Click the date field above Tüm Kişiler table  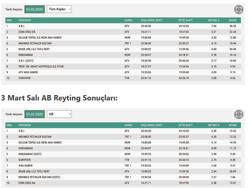[34, 10]
